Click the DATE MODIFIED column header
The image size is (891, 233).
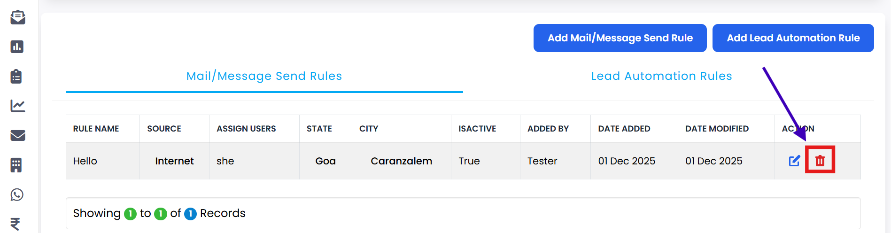point(717,129)
